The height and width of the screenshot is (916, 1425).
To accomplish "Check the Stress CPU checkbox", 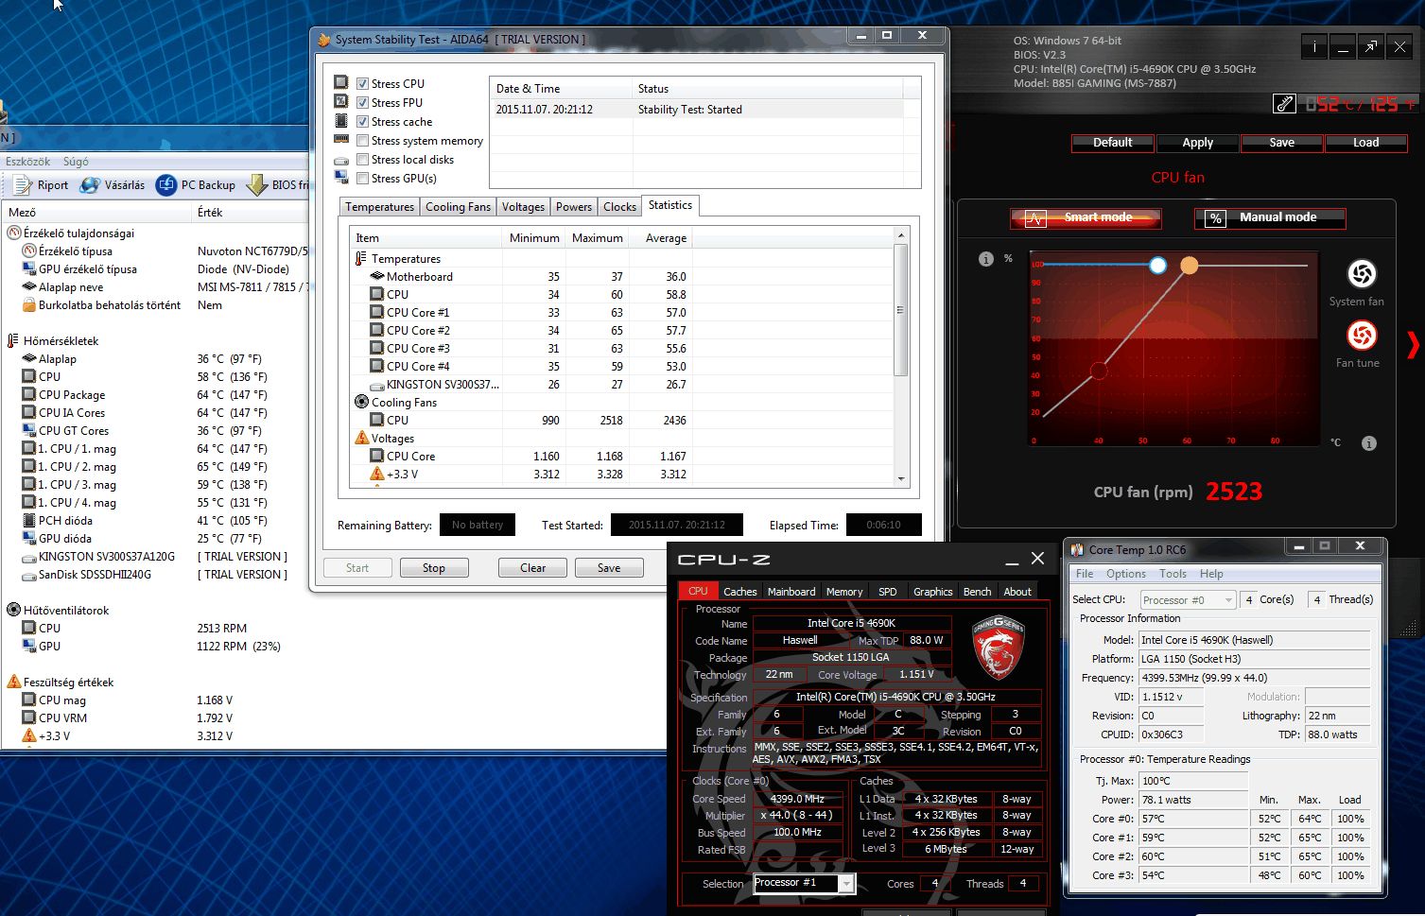I will click(x=362, y=83).
